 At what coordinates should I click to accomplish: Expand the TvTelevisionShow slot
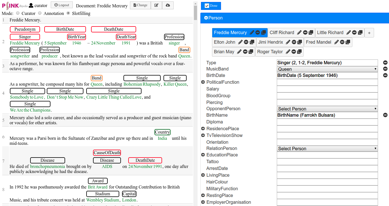coord(203,135)
